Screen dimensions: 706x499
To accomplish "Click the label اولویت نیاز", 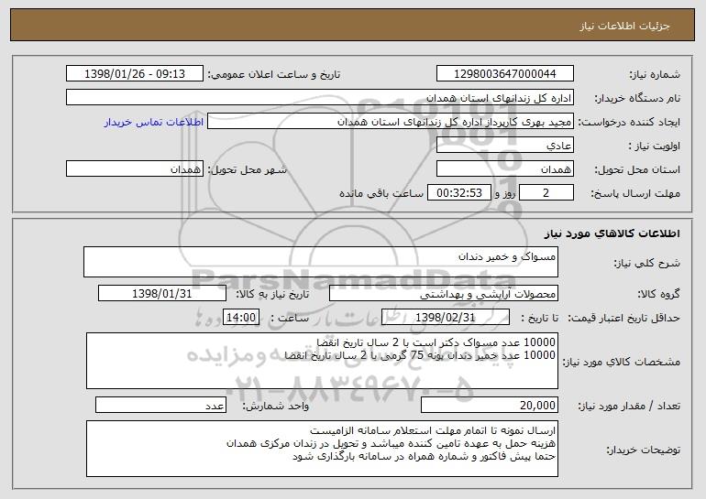I will (655, 146).
